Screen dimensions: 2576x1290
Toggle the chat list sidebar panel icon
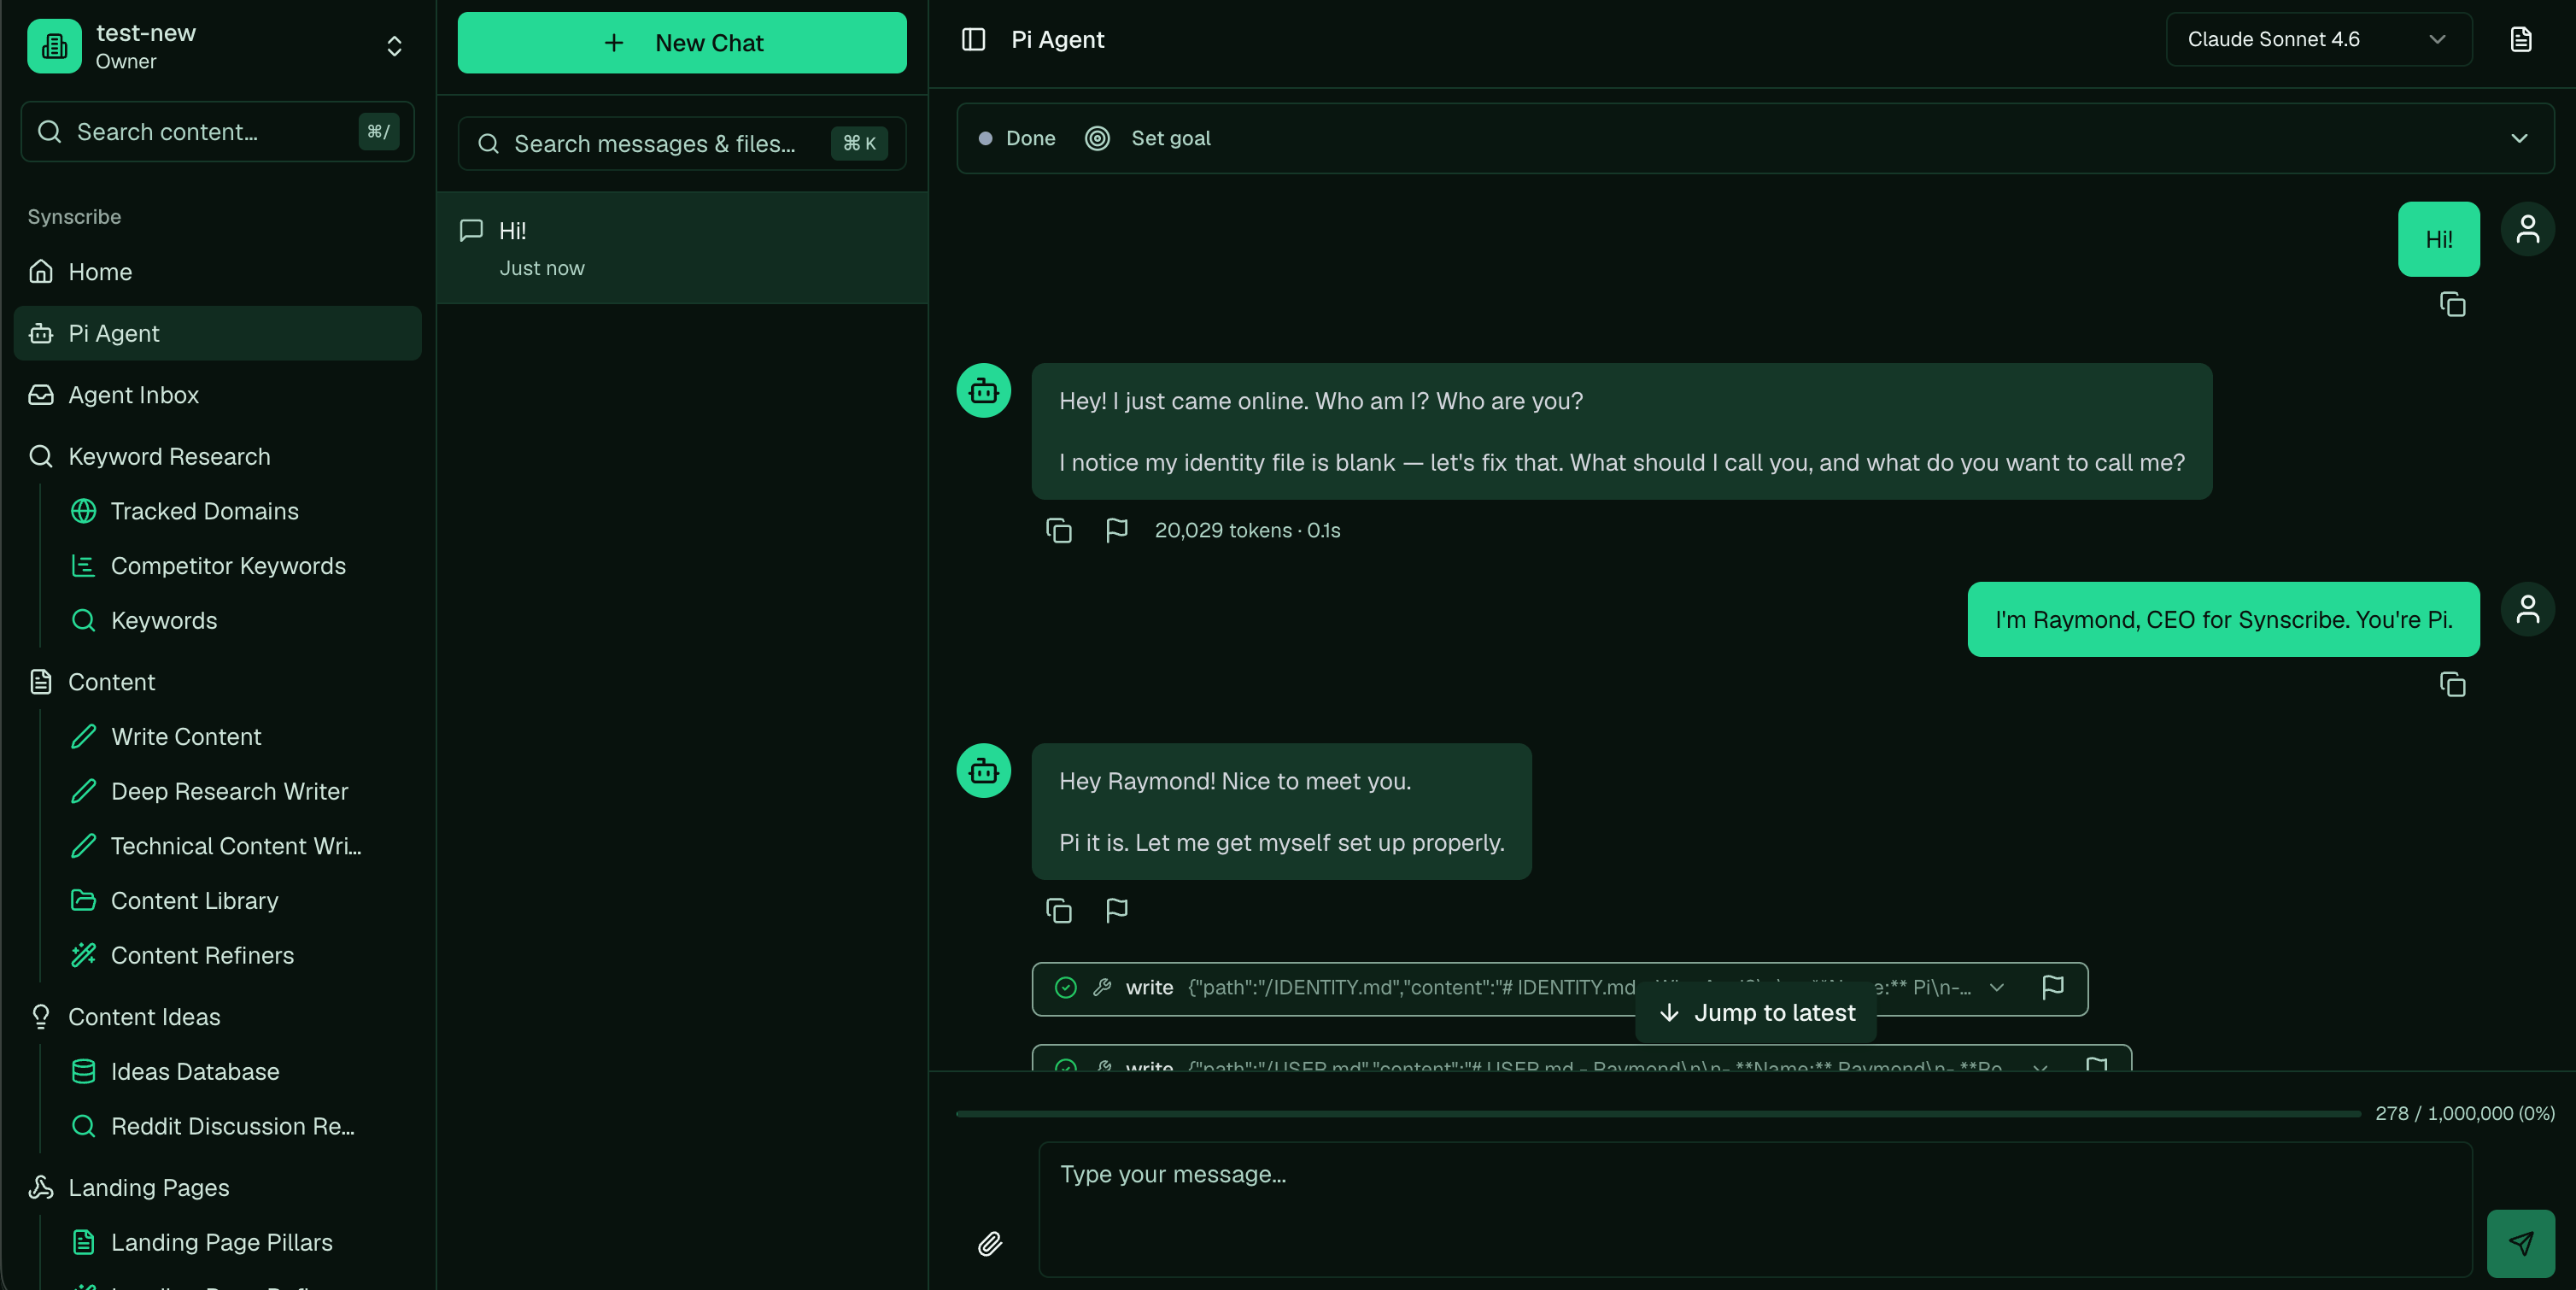tap(973, 39)
